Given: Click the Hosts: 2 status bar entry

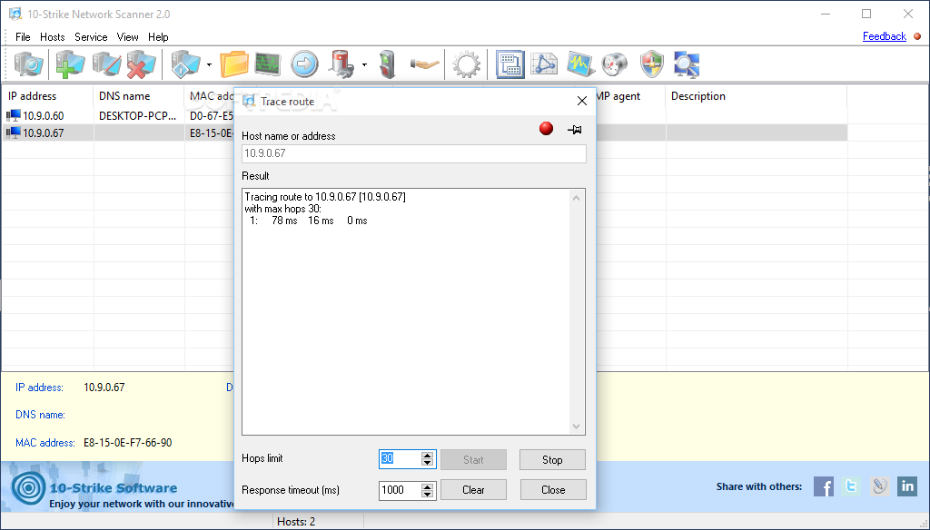Looking at the screenshot, I should point(296,522).
